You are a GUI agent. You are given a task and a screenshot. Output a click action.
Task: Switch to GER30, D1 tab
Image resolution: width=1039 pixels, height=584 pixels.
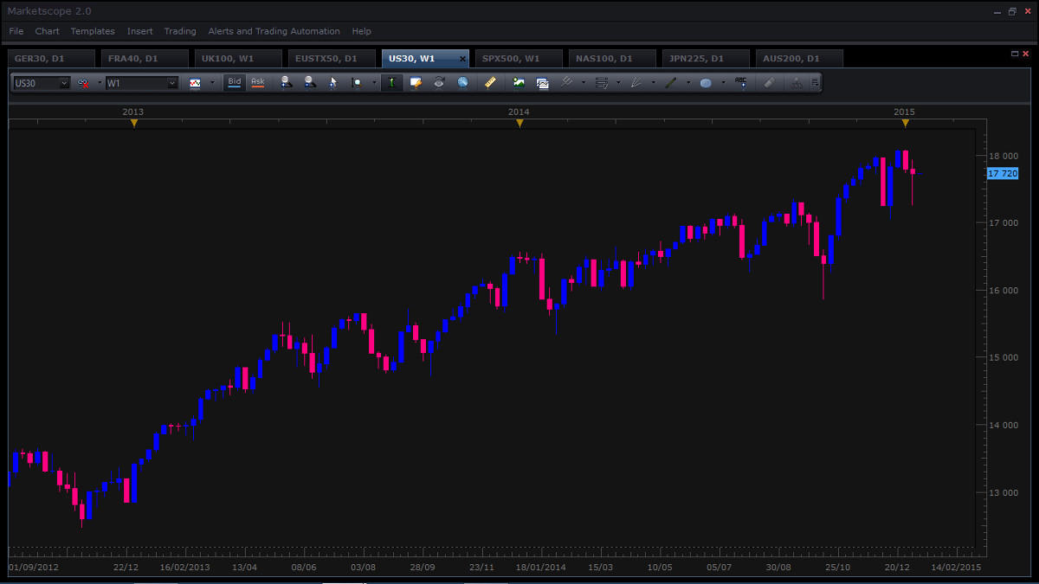tap(51, 59)
